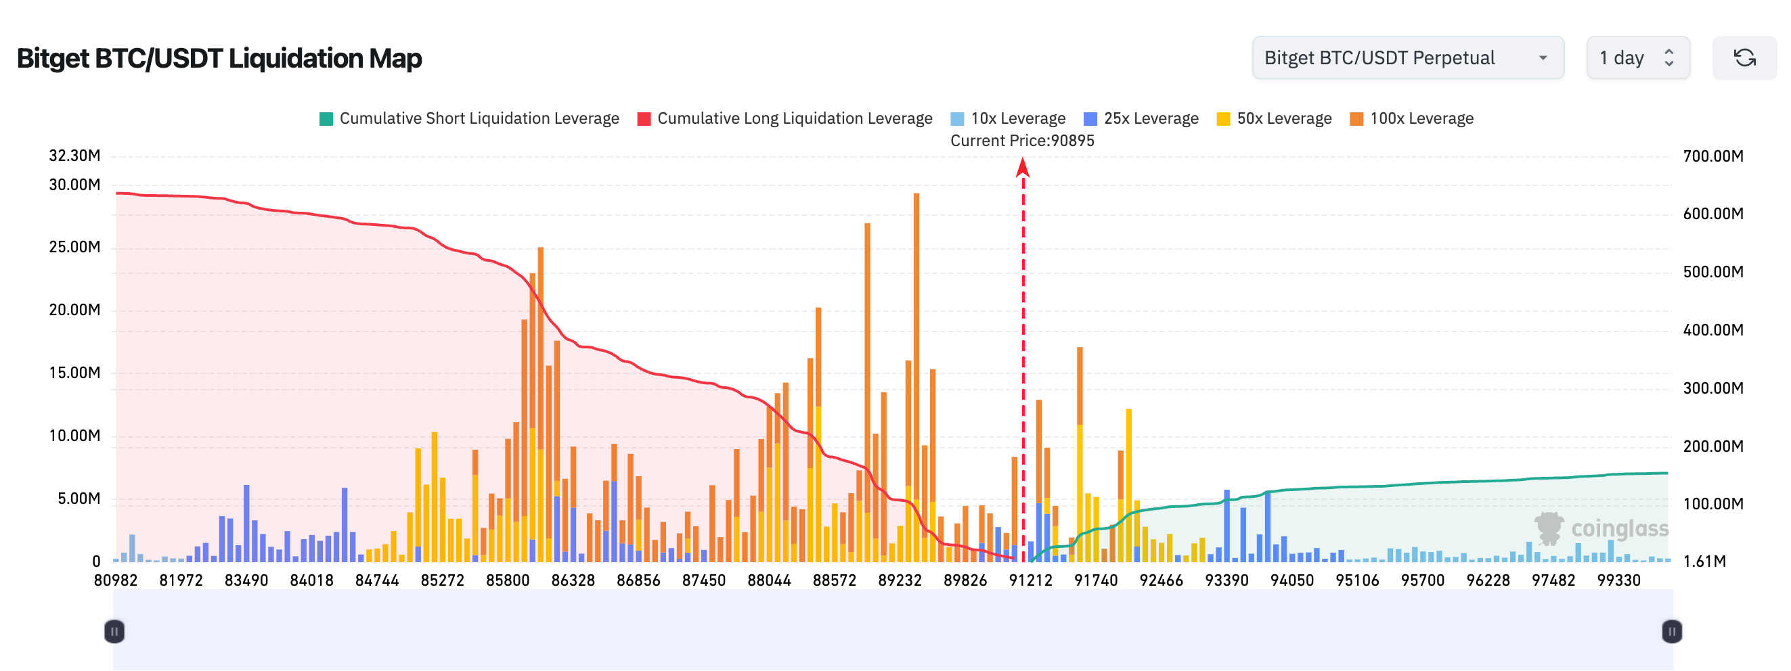Click the left range slider handle

(114, 632)
